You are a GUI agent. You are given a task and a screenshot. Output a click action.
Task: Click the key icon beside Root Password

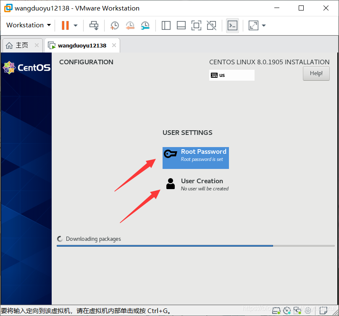pos(171,154)
